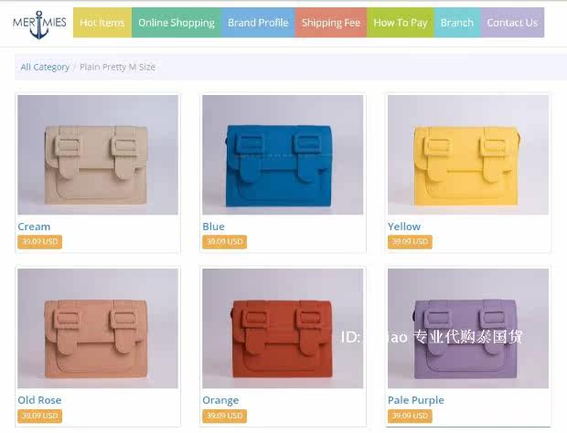View Shipping Fee information
The image size is (567, 433).
click(x=331, y=23)
